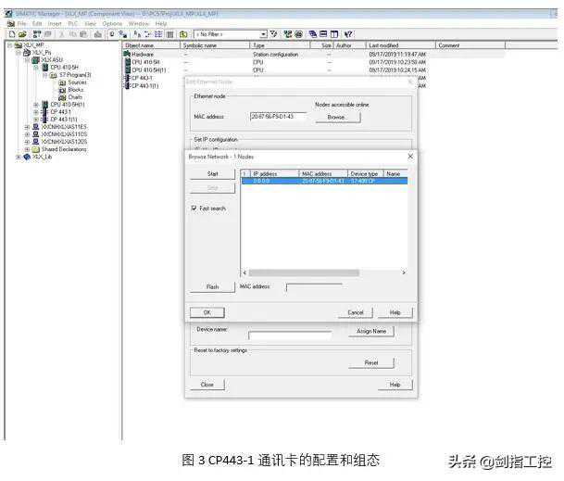Click the filter funnel icon beside No Filter

click(273, 34)
